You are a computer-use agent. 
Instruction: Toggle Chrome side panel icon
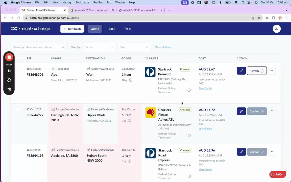(x=274, y=18)
